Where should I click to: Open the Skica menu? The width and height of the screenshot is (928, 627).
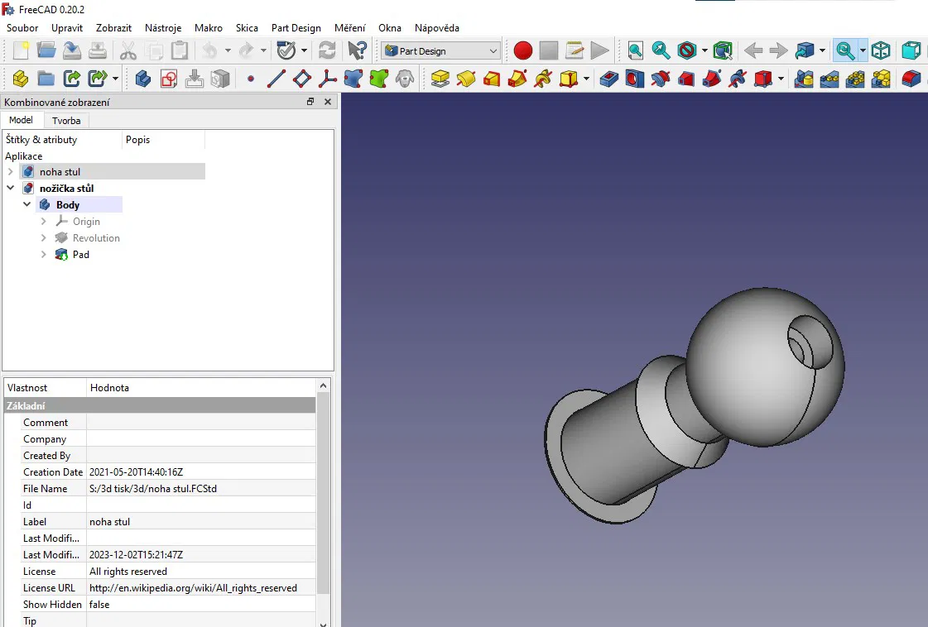click(247, 28)
